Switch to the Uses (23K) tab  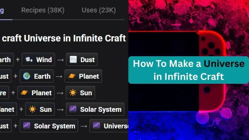coord(99,10)
